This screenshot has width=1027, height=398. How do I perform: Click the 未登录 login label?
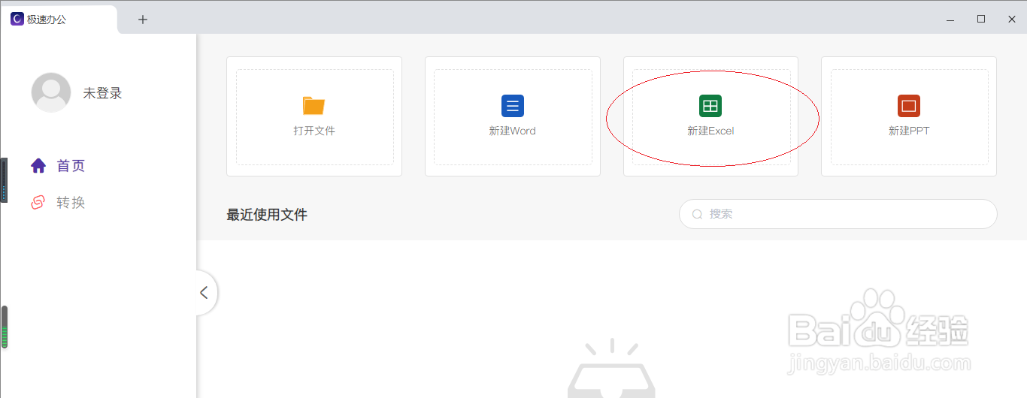point(102,93)
